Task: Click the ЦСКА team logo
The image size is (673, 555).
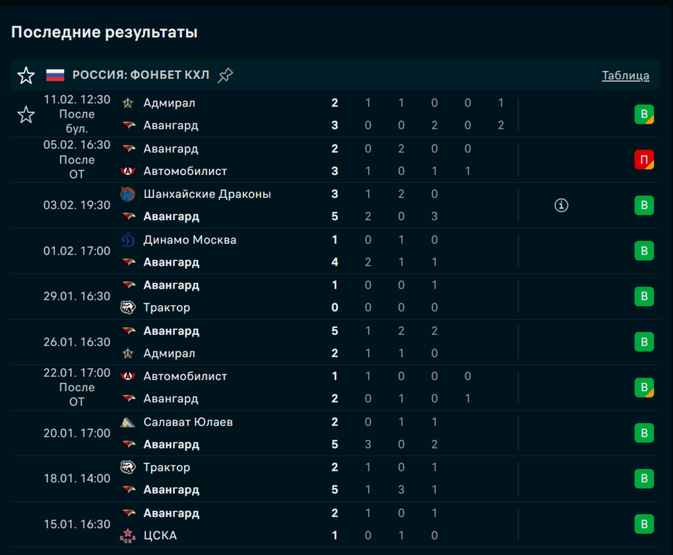Action: coord(128,536)
